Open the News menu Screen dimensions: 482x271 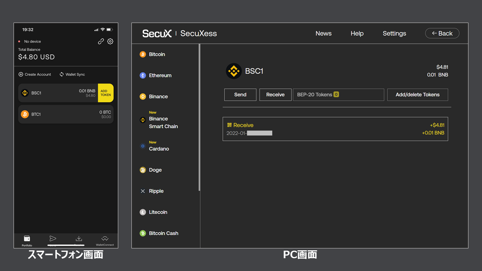pos(323,33)
